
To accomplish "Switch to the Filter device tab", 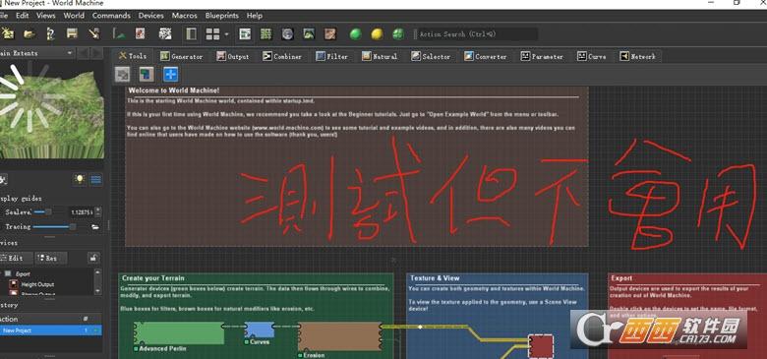I will tap(332, 56).
